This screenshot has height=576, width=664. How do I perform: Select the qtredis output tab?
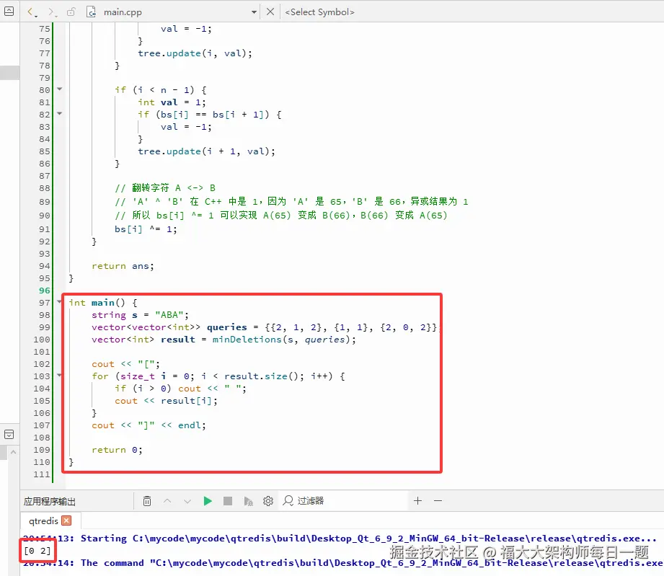point(43,520)
